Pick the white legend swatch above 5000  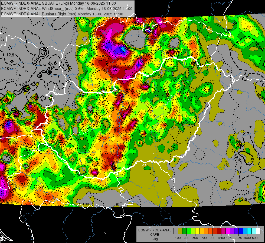[258, 231]
